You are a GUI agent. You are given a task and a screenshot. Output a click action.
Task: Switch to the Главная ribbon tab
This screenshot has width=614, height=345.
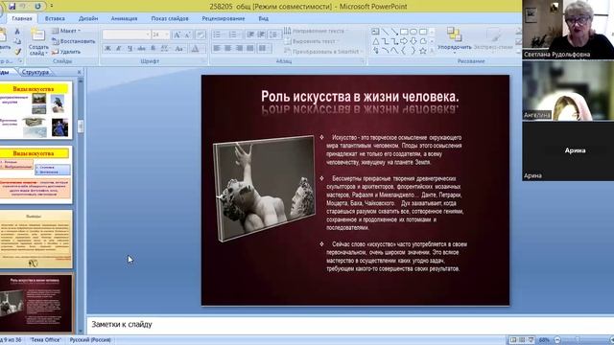tap(22, 18)
